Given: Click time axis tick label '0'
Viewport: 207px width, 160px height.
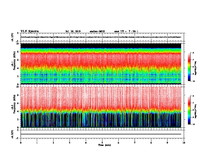Looking at the screenshot, I should click(x=21, y=143).
